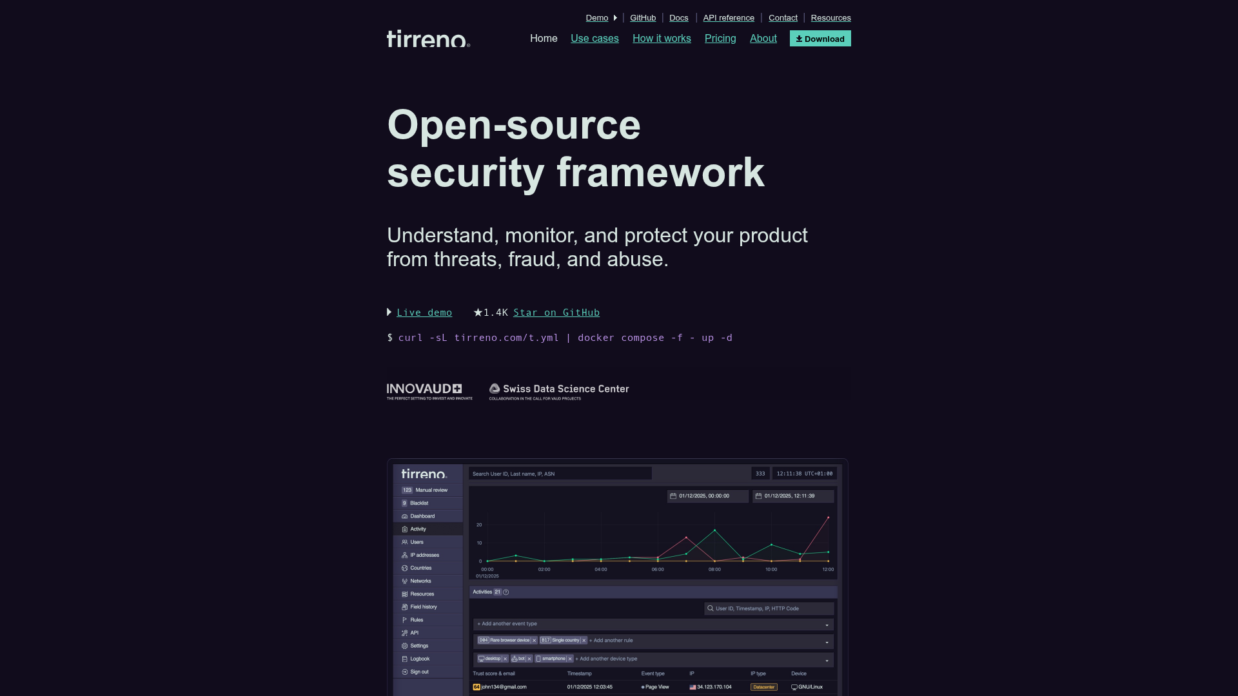Open Networks in the demo sidebar
The image size is (1238, 696).
point(427,581)
